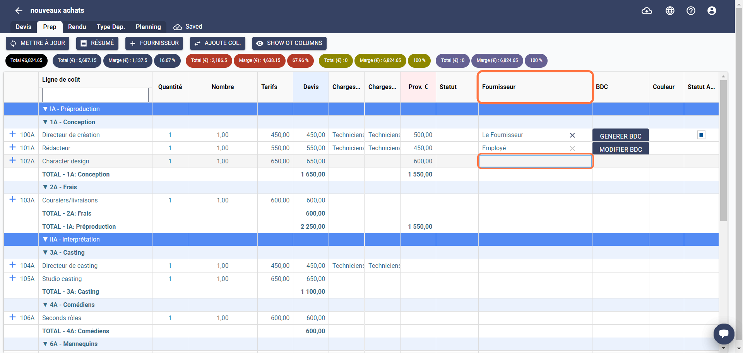
Task: Click the Fournisseur column header
Action: (535, 87)
